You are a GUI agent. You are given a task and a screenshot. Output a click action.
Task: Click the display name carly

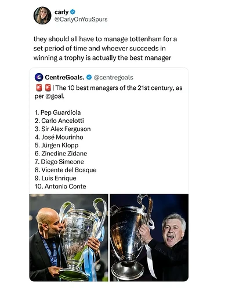pyautogui.click(x=61, y=12)
